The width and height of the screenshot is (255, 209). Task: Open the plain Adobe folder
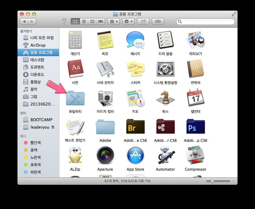105,127
